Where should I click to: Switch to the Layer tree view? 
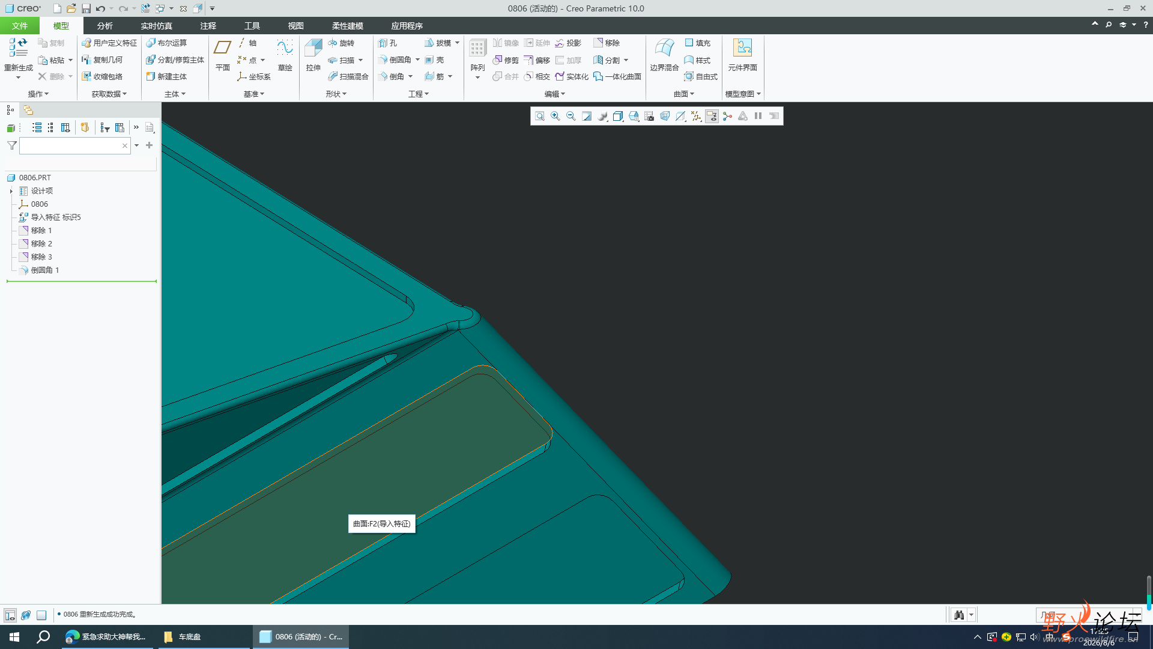tap(28, 110)
